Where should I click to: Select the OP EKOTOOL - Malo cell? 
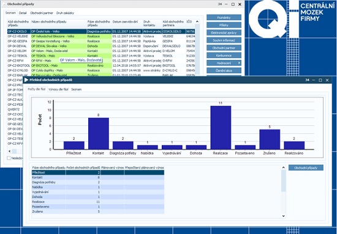click(59, 65)
